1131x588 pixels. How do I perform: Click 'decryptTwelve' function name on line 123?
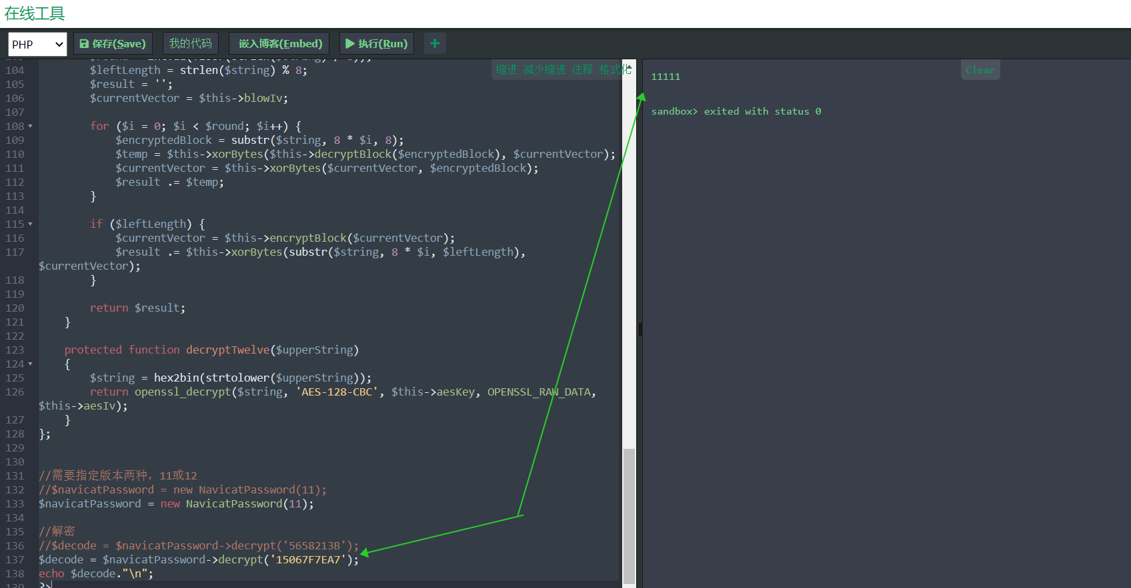227,350
